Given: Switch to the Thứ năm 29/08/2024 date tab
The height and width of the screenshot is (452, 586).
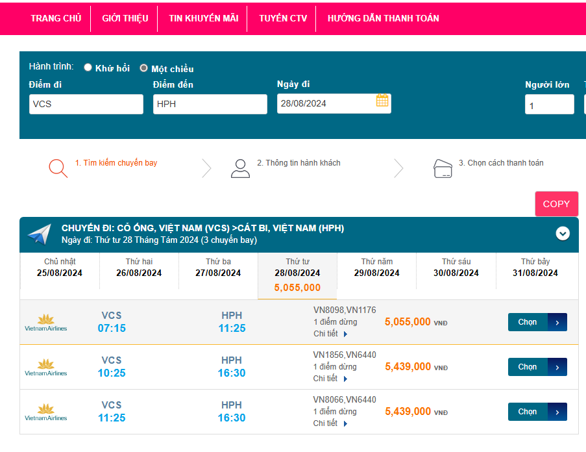Looking at the screenshot, I should pos(377,268).
